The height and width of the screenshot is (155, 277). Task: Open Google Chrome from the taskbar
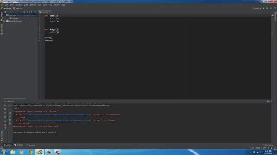31,152
